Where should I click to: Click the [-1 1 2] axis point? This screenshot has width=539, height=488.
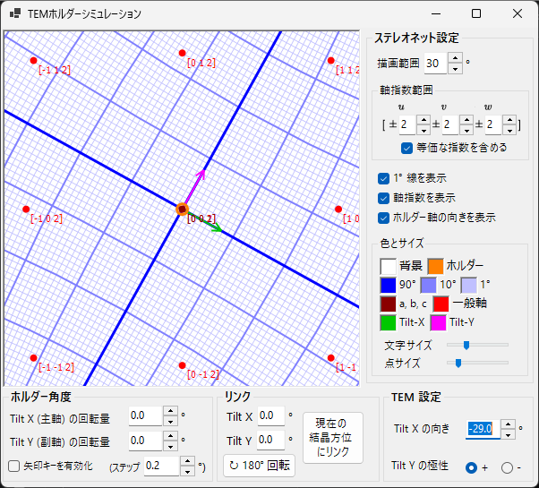(x=33, y=61)
